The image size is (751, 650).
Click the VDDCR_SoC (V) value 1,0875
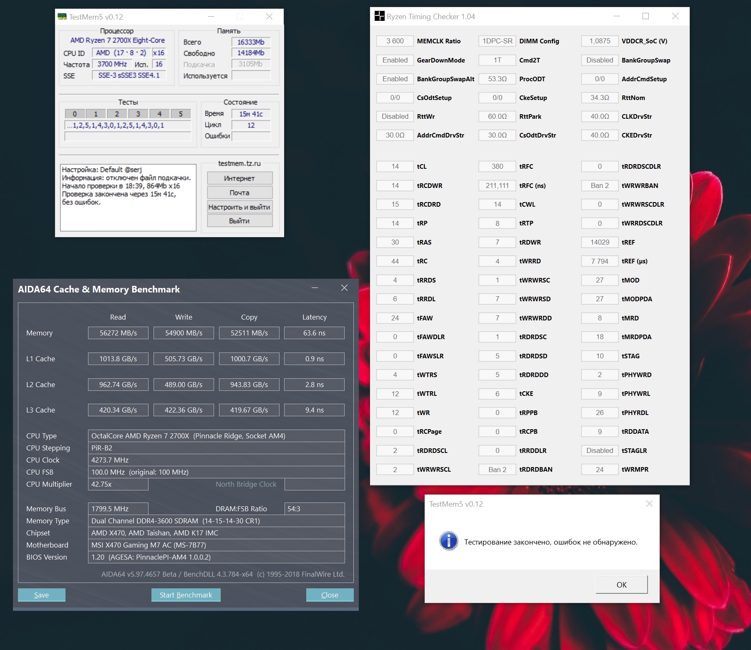600,41
